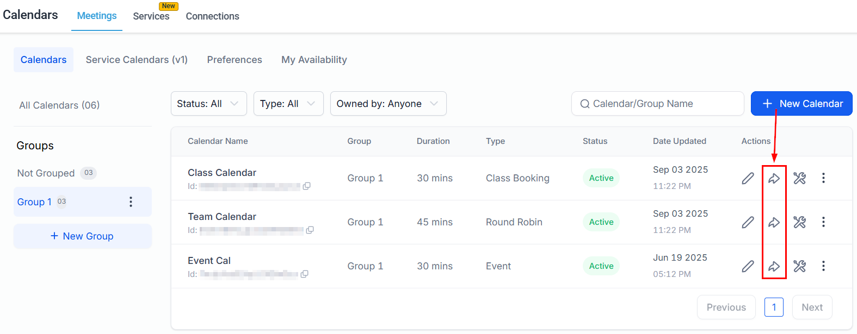Switch to the Services top tab
This screenshot has height=334, width=857.
[x=151, y=16]
